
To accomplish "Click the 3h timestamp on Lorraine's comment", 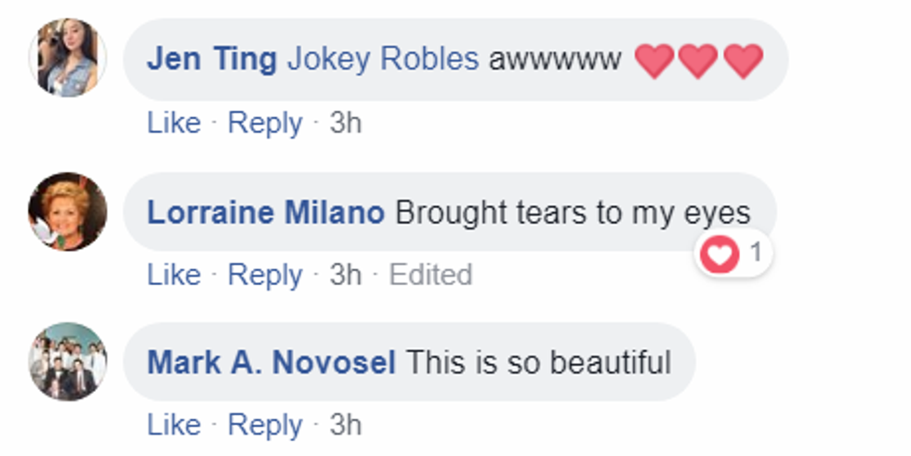I will [x=346, y=275].
